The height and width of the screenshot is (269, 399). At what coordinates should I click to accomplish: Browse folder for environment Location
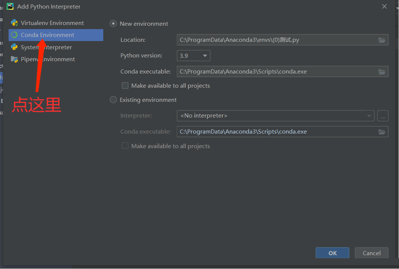(x=381, y=40)
